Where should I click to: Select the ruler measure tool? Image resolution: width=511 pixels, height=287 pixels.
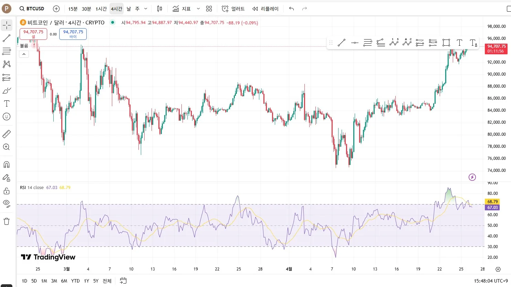[x=7, y=134]
